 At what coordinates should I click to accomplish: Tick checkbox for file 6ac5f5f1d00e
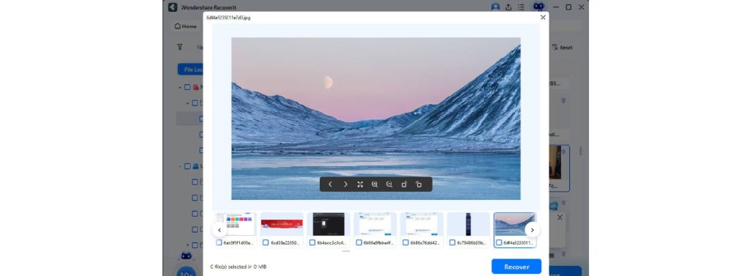click(x=219, y=242)
